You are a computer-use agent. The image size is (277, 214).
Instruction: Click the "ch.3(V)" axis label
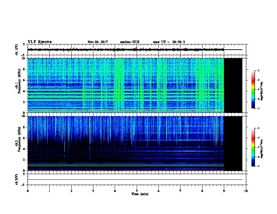(17, 179)
